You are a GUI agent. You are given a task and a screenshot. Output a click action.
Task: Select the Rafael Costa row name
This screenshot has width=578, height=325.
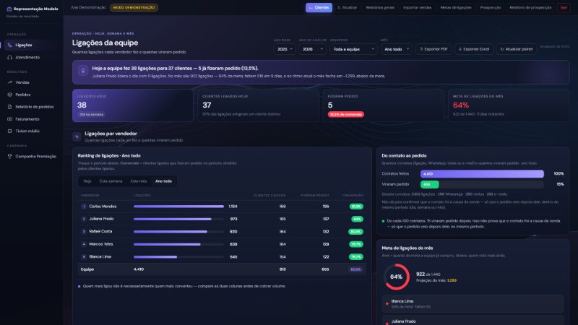pyautogui.click(x=100, y=232)
